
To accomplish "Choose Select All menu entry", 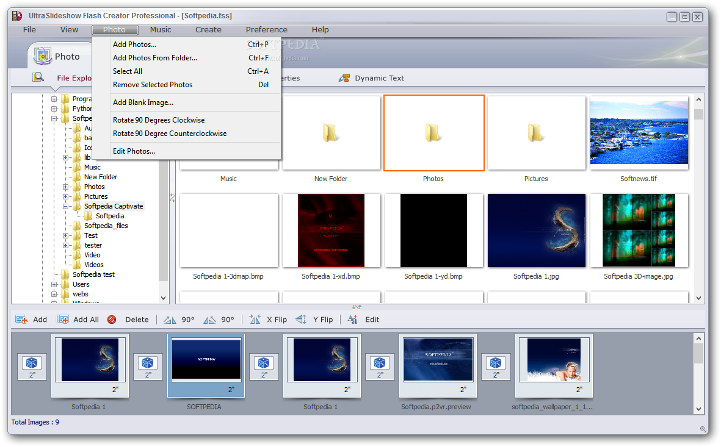I will coord(187,71).
